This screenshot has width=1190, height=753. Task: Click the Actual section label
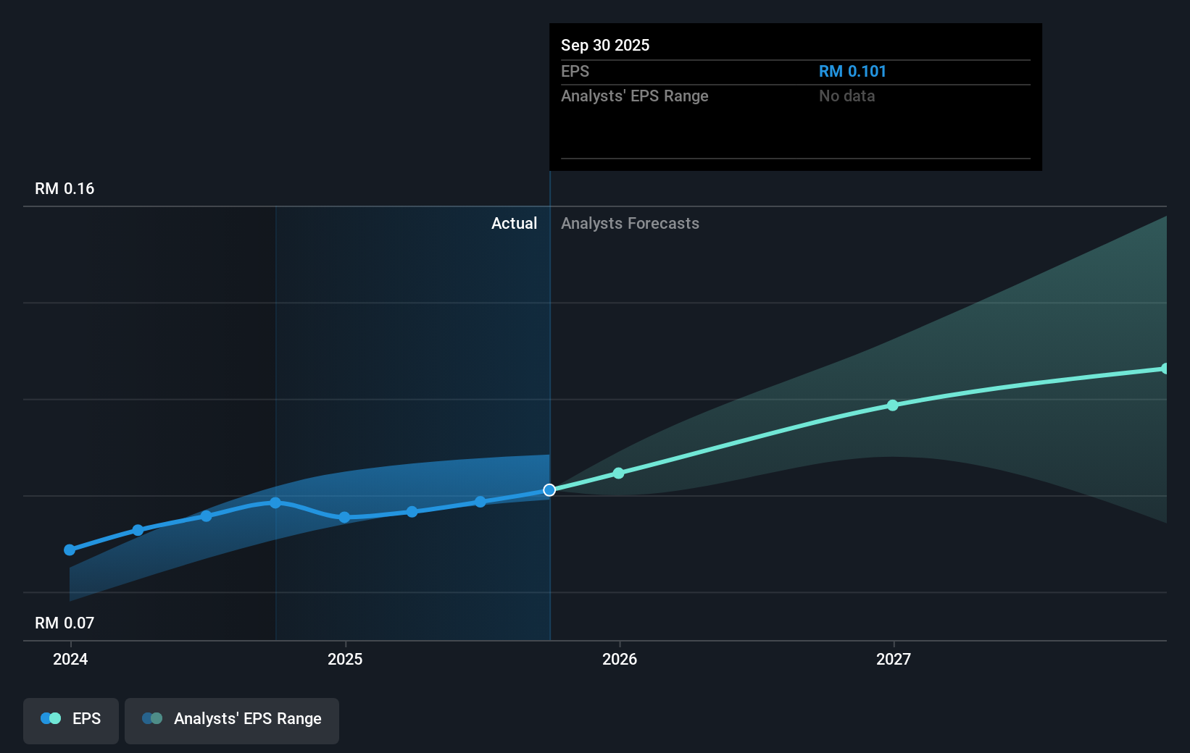coord(515,224)
